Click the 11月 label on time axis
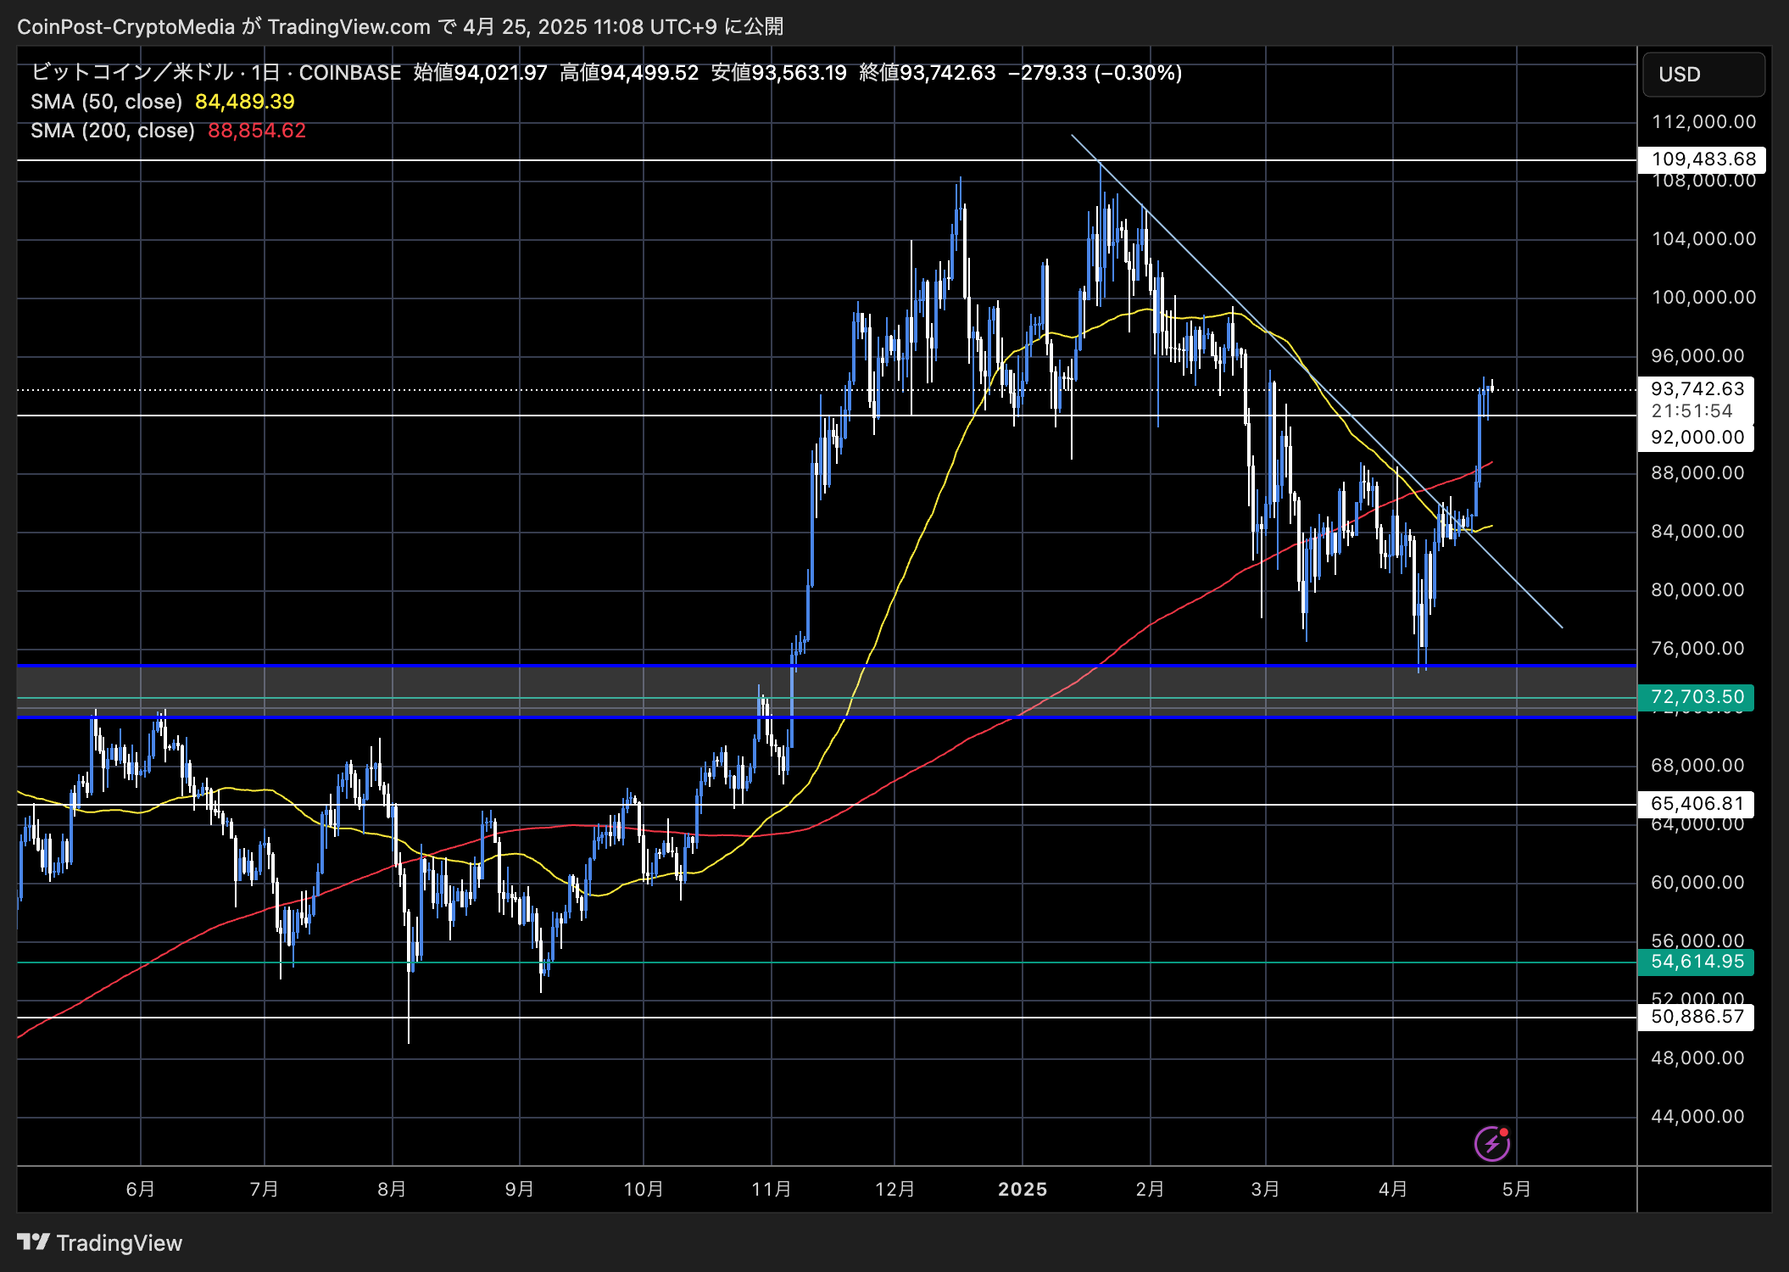The width and height of the screenshot is (1789, 1272). click(771, 1189)
